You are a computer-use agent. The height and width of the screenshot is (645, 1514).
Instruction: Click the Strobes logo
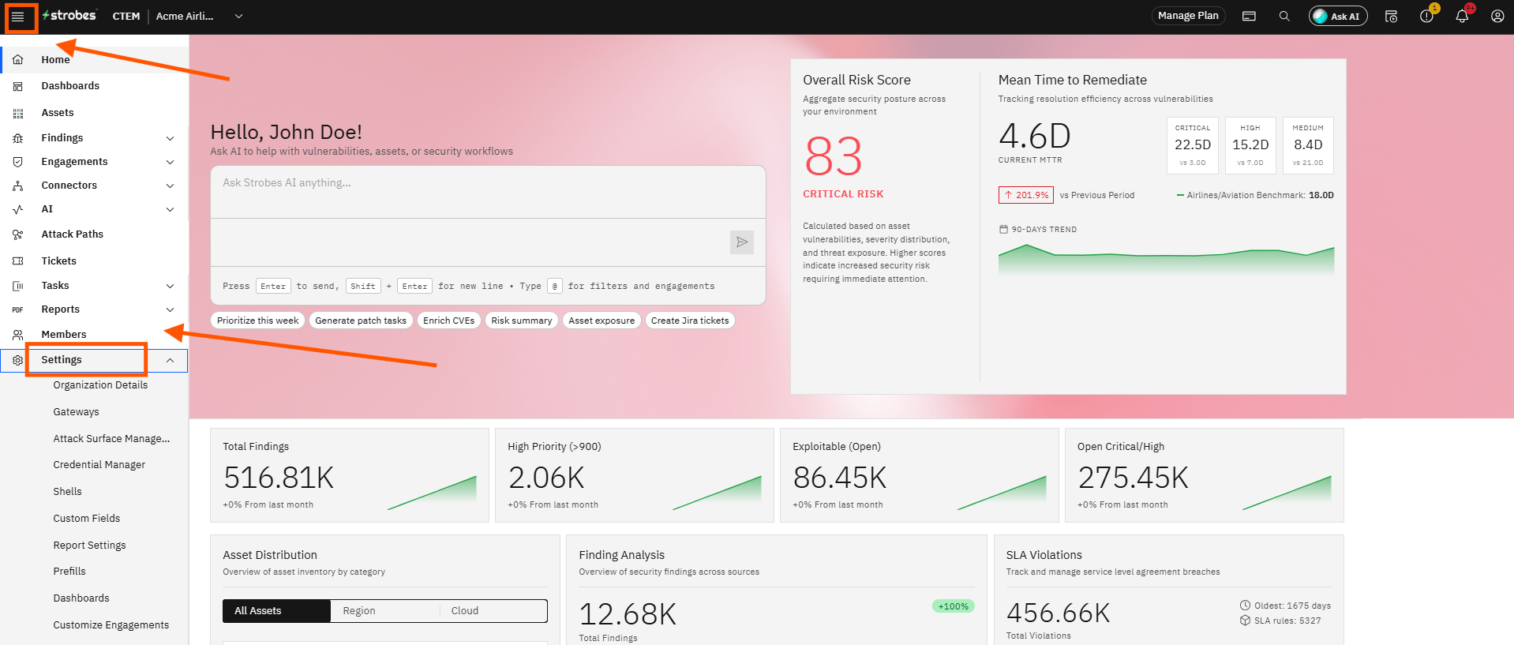(x=69, y=15)
